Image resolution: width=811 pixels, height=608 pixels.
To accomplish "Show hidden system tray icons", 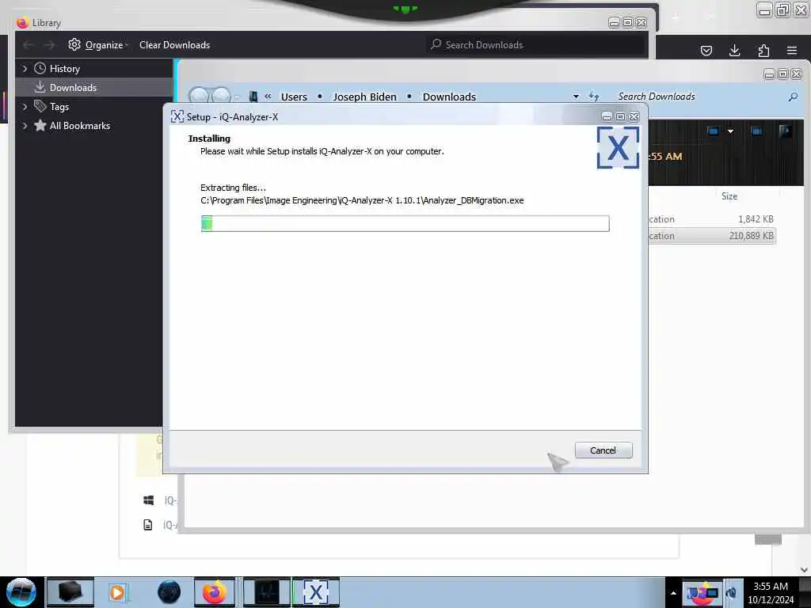I will [x=673, y=593].
